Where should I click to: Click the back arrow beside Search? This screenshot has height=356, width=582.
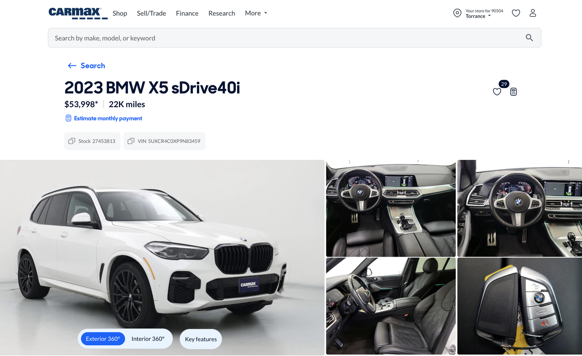72,65
